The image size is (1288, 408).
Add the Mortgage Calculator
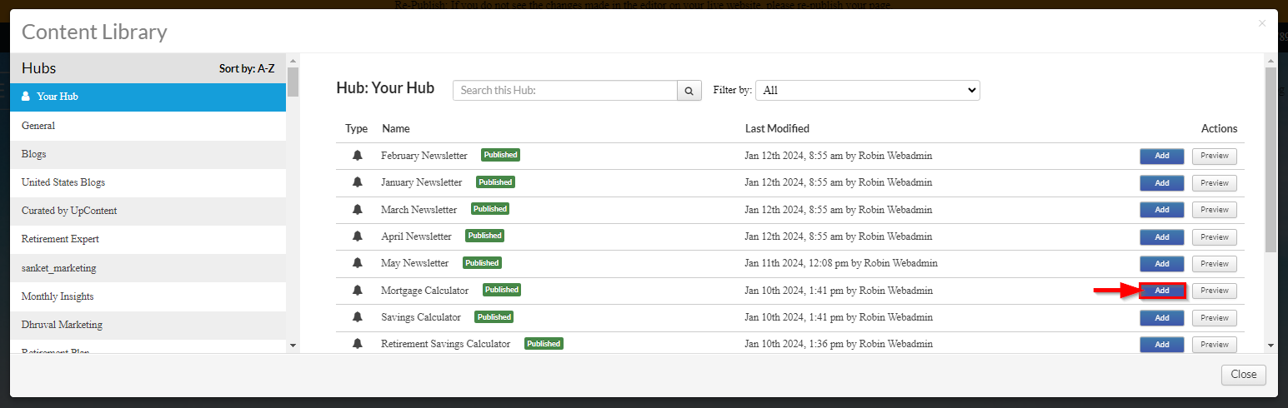click(x=1162, y=291)
